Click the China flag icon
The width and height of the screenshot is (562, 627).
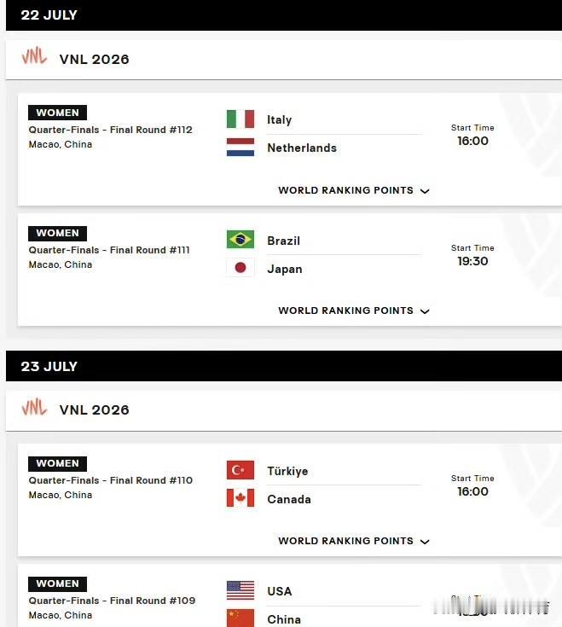coord(240,618)
